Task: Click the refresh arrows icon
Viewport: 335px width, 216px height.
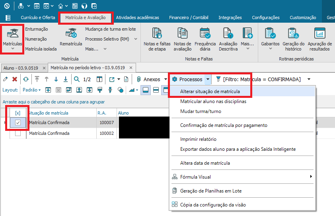Action: click(26, 79)
